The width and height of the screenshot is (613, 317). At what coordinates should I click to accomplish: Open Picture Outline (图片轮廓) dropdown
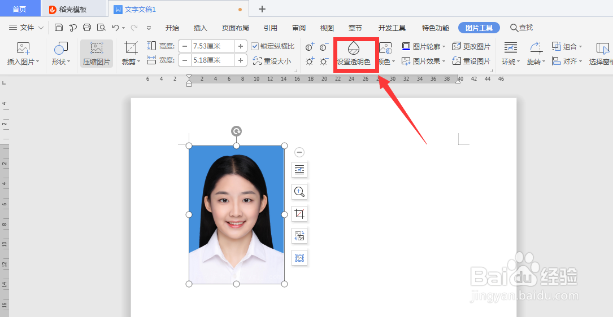click(444, 47)
